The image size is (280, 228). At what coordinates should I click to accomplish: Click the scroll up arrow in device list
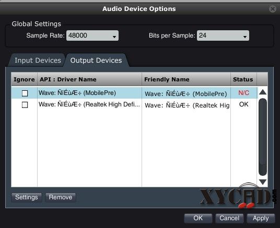[x=263, y=92]
